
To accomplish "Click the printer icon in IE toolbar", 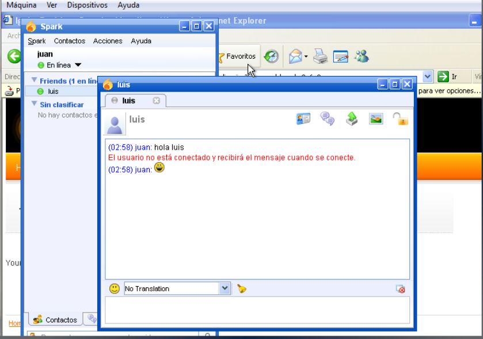I will [321, 56].
